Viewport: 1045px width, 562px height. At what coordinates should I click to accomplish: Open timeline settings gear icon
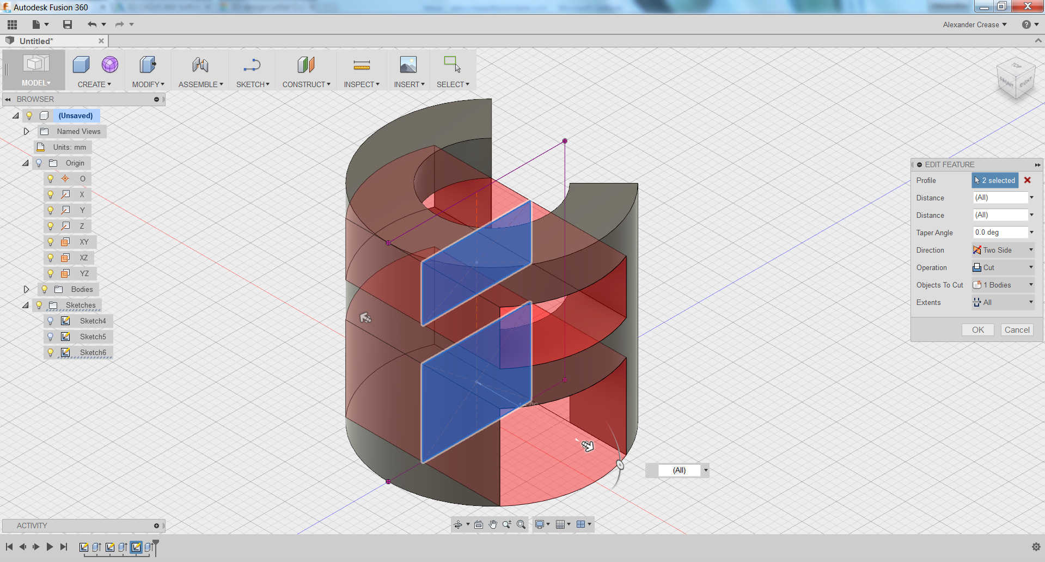pos(1036,547)
